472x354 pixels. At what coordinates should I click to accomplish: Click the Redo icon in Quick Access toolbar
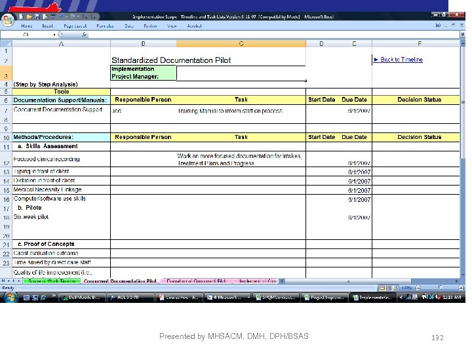(73, 16)
